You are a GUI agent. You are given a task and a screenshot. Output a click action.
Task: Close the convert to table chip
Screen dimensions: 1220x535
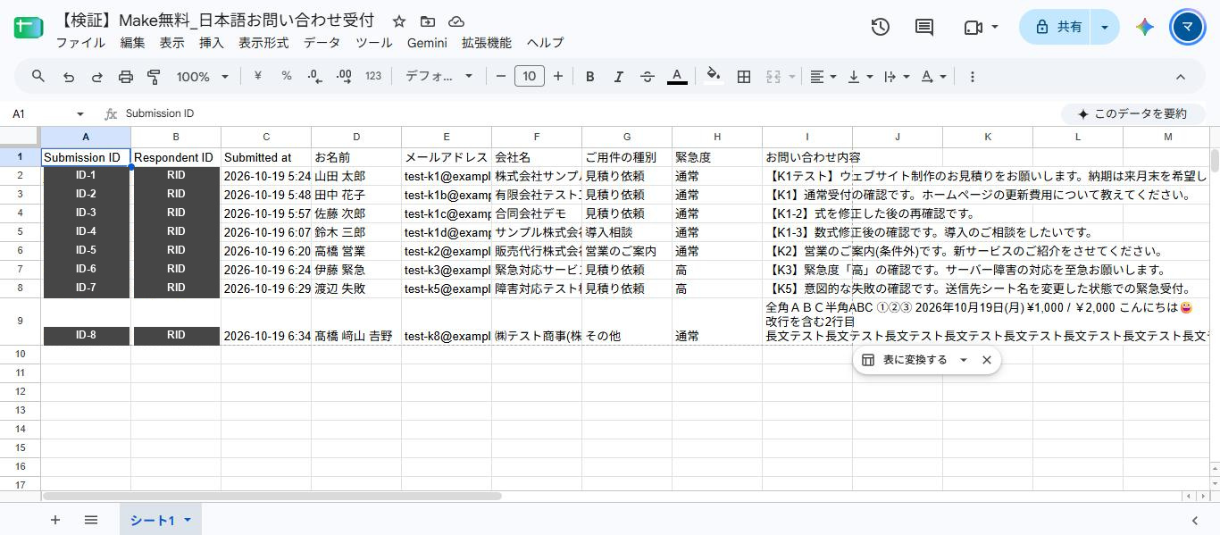pos(987,360)
